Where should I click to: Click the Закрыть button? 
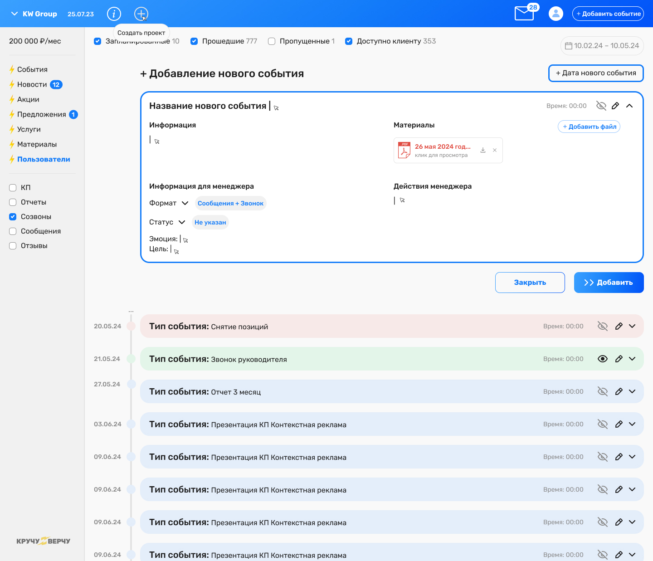(530, 283)
